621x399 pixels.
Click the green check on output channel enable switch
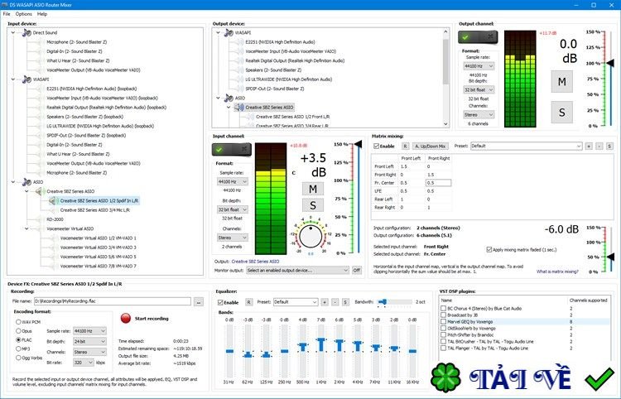pos(465,37)
